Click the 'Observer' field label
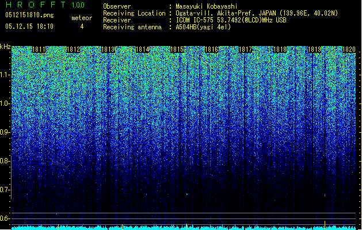362x230 pixels. click(117, 6)
